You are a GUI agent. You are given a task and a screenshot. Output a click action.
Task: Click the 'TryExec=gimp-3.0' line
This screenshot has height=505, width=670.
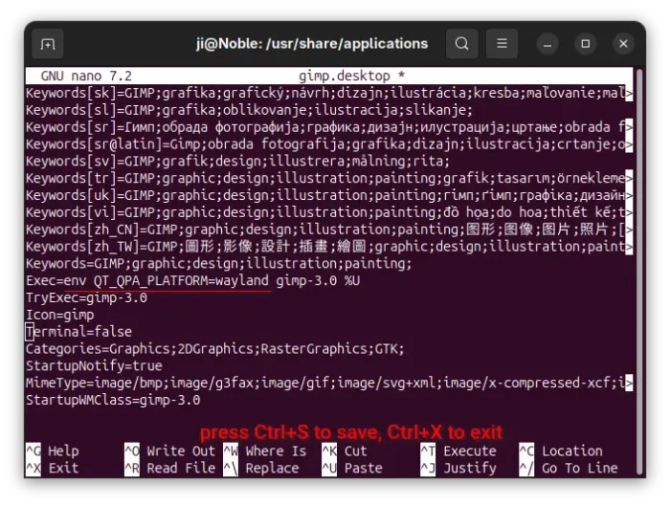click(86, 298)
